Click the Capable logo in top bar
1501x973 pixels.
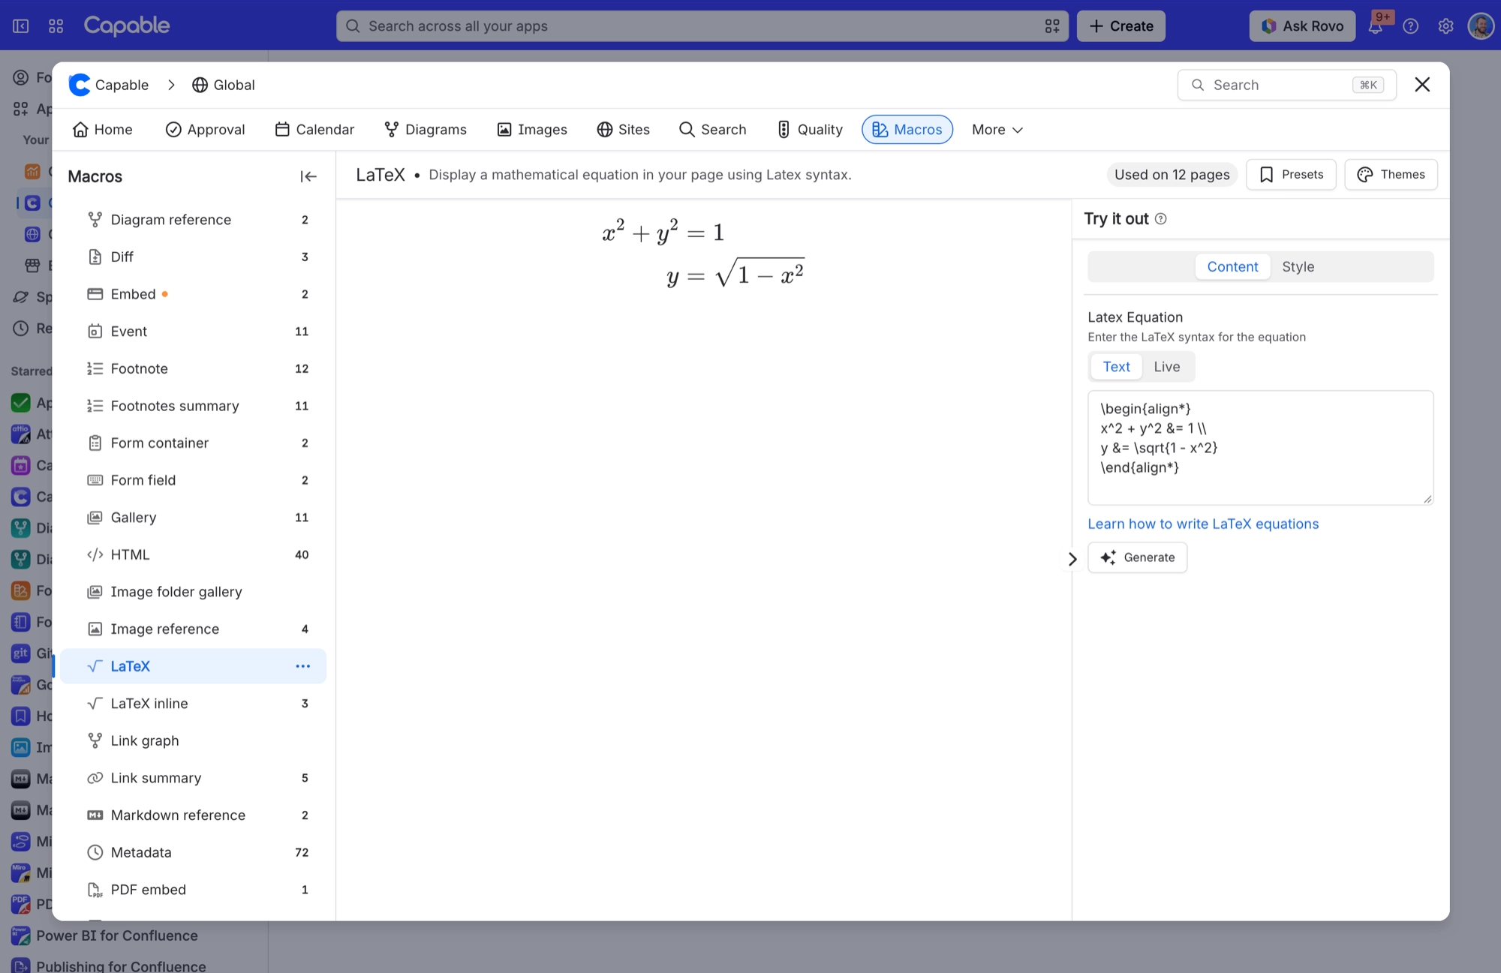click(127, 26)
